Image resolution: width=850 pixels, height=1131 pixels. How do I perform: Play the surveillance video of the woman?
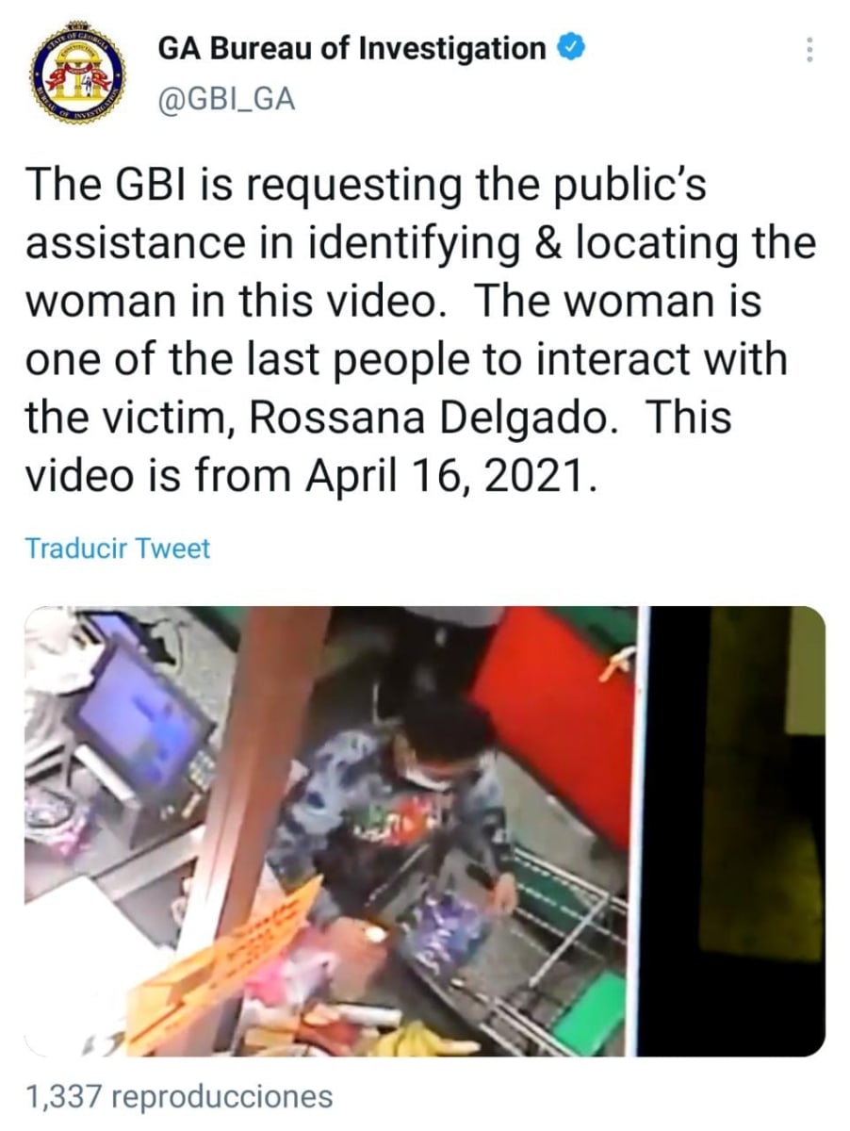point(425,831)
